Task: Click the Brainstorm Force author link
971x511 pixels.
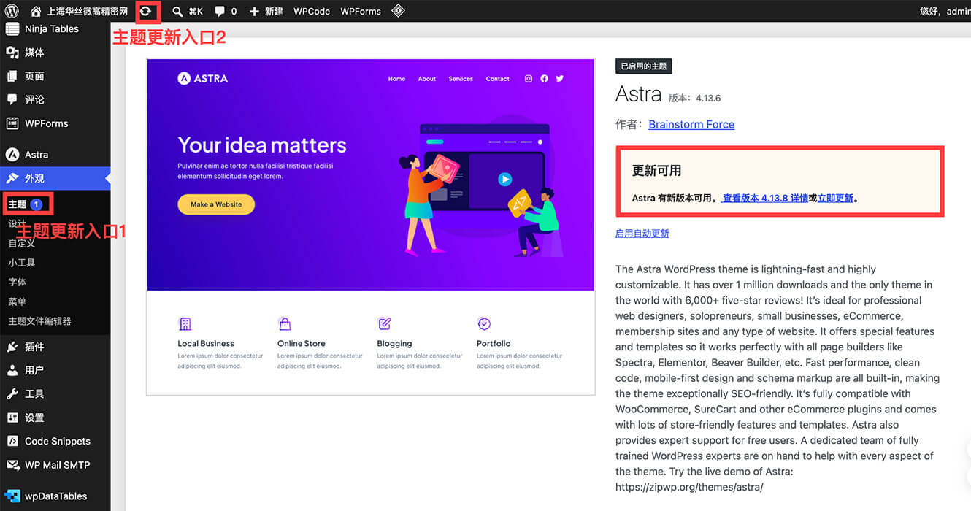Action: tap(691, 124)
